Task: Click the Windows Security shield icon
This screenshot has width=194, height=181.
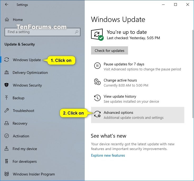Action: click(7, 85)
